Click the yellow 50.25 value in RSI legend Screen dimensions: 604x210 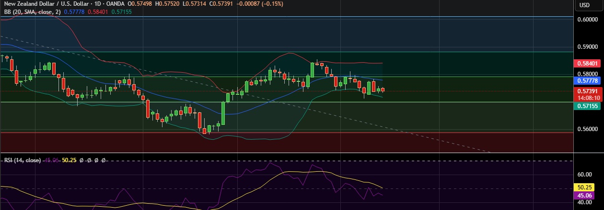pyautogui.click(x=70, y=160)
